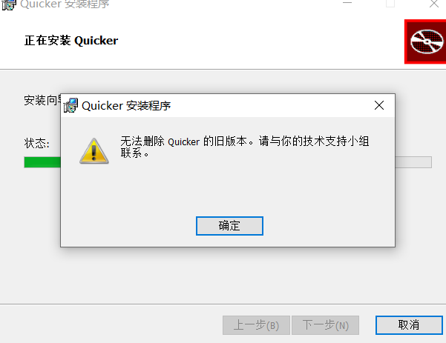Close the Quicker error dialog via X

(379, 105)
